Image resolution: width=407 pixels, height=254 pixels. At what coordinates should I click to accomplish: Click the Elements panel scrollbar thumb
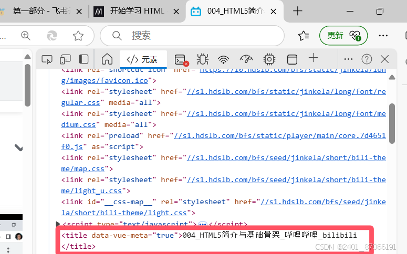pyautogui.click(x=392, y=123)
